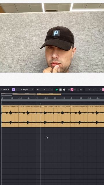Arm recording with the round Record button

pos(64,90)
